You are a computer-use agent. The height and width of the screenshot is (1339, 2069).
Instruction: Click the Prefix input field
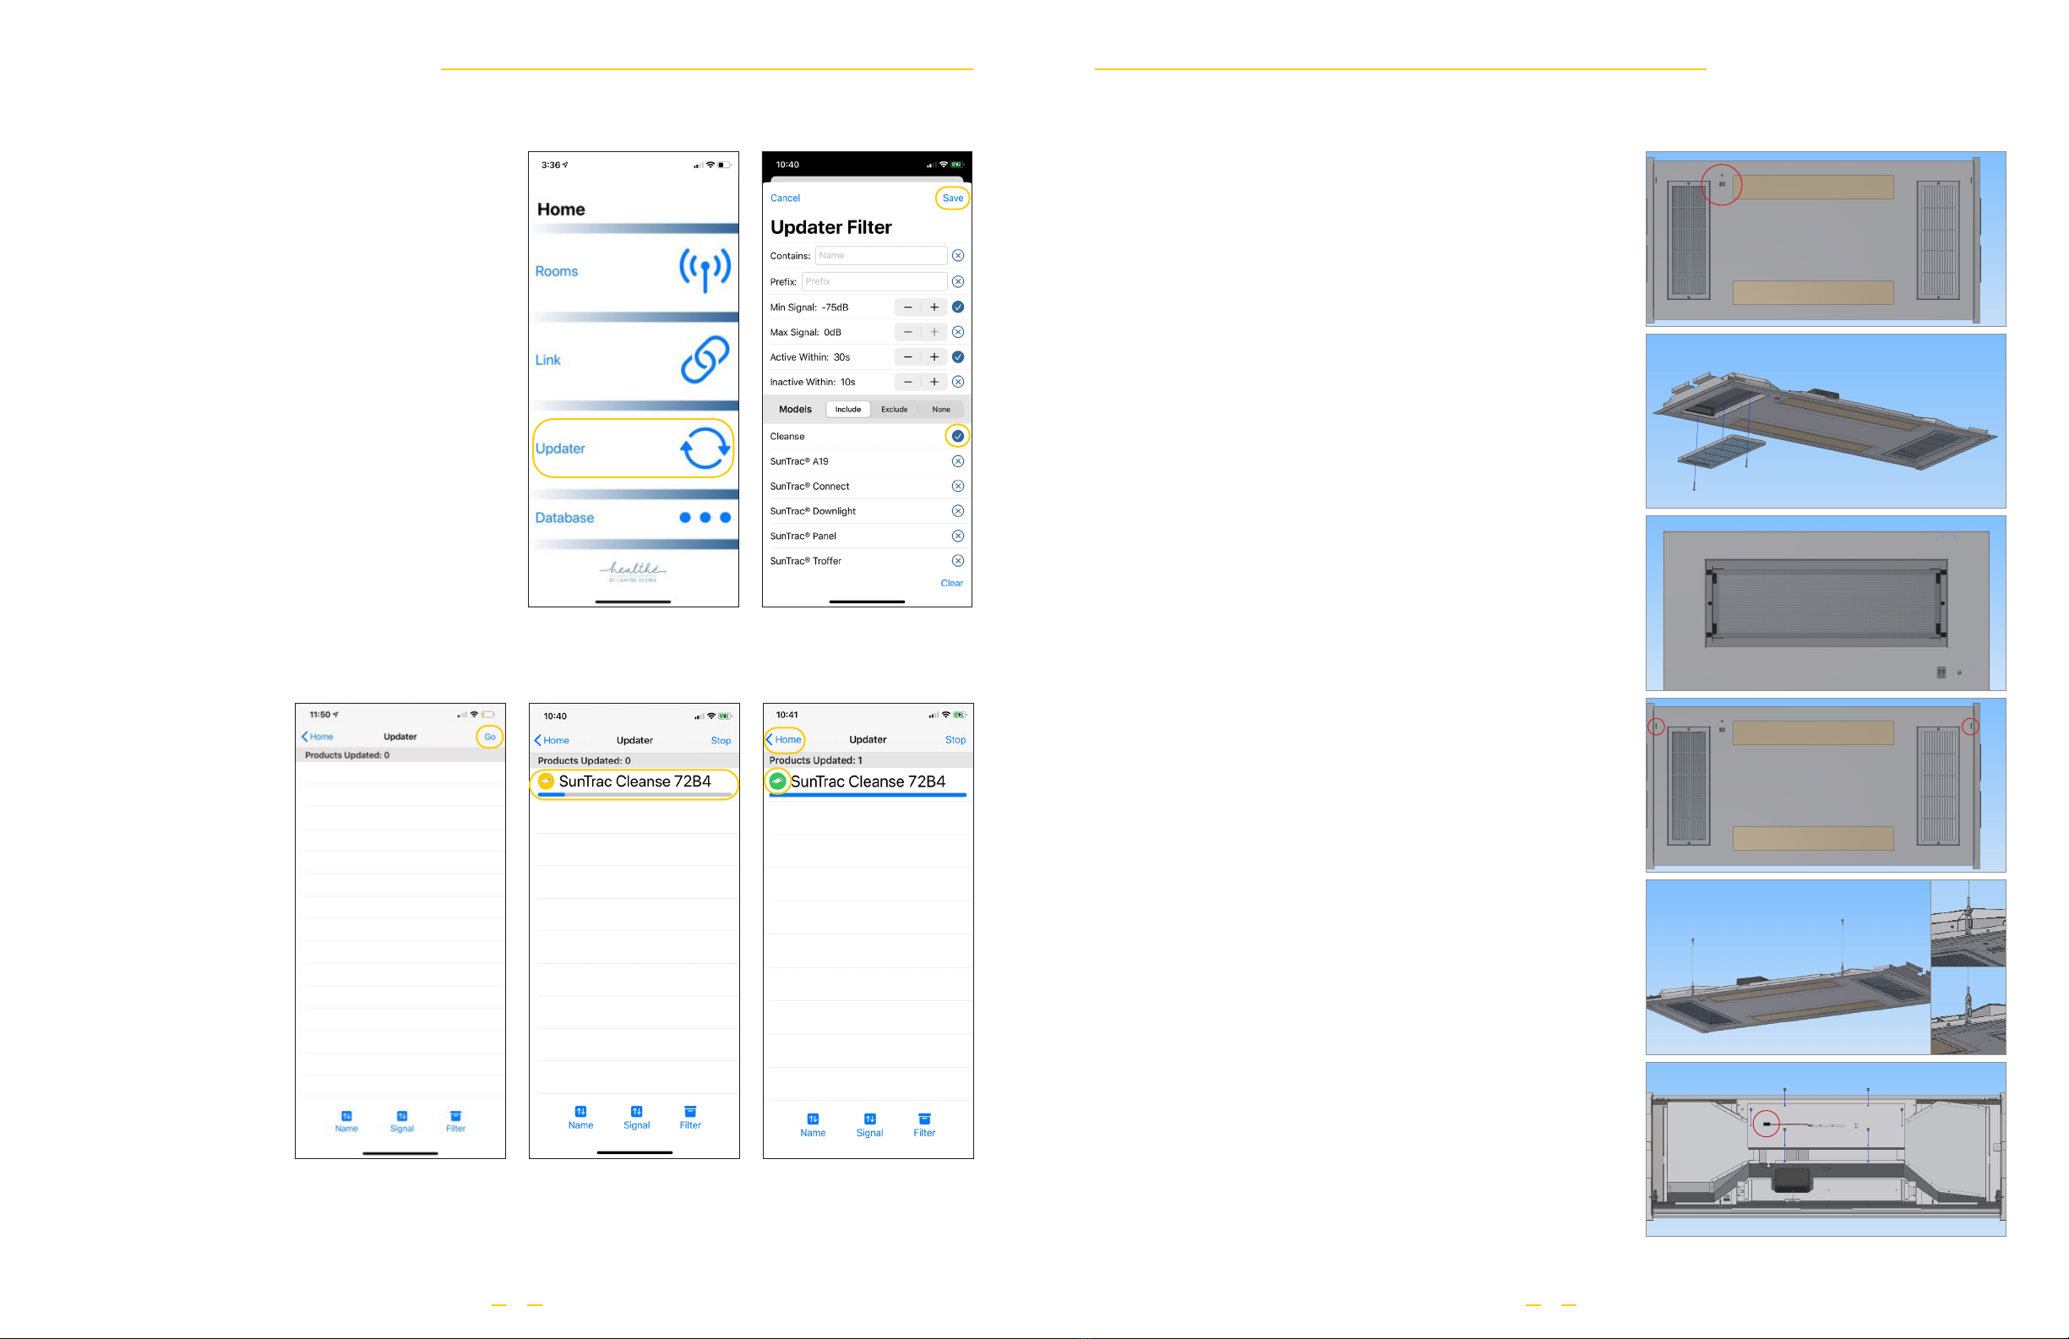(874, 281)
